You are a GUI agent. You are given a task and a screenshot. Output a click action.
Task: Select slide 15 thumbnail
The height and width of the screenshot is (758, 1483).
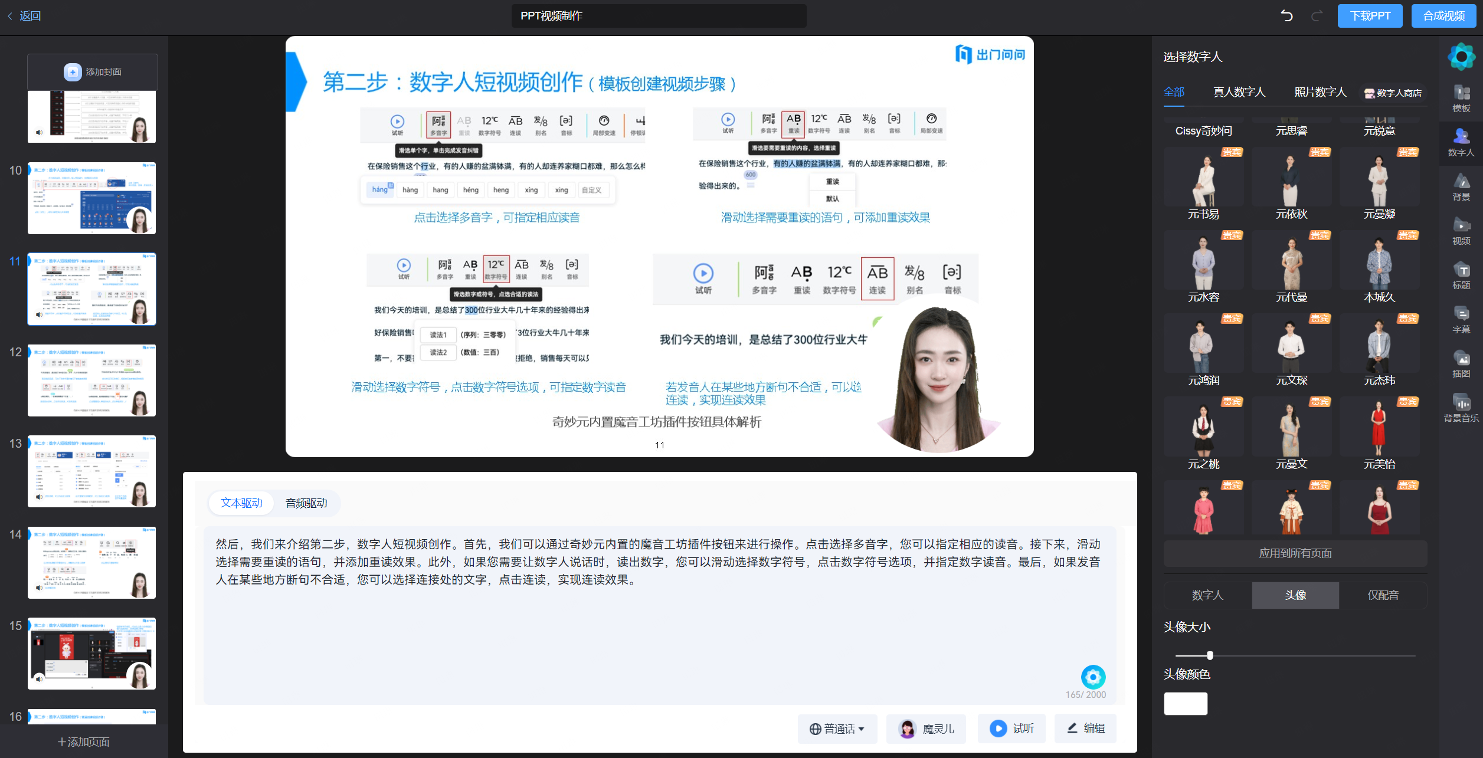91,654
